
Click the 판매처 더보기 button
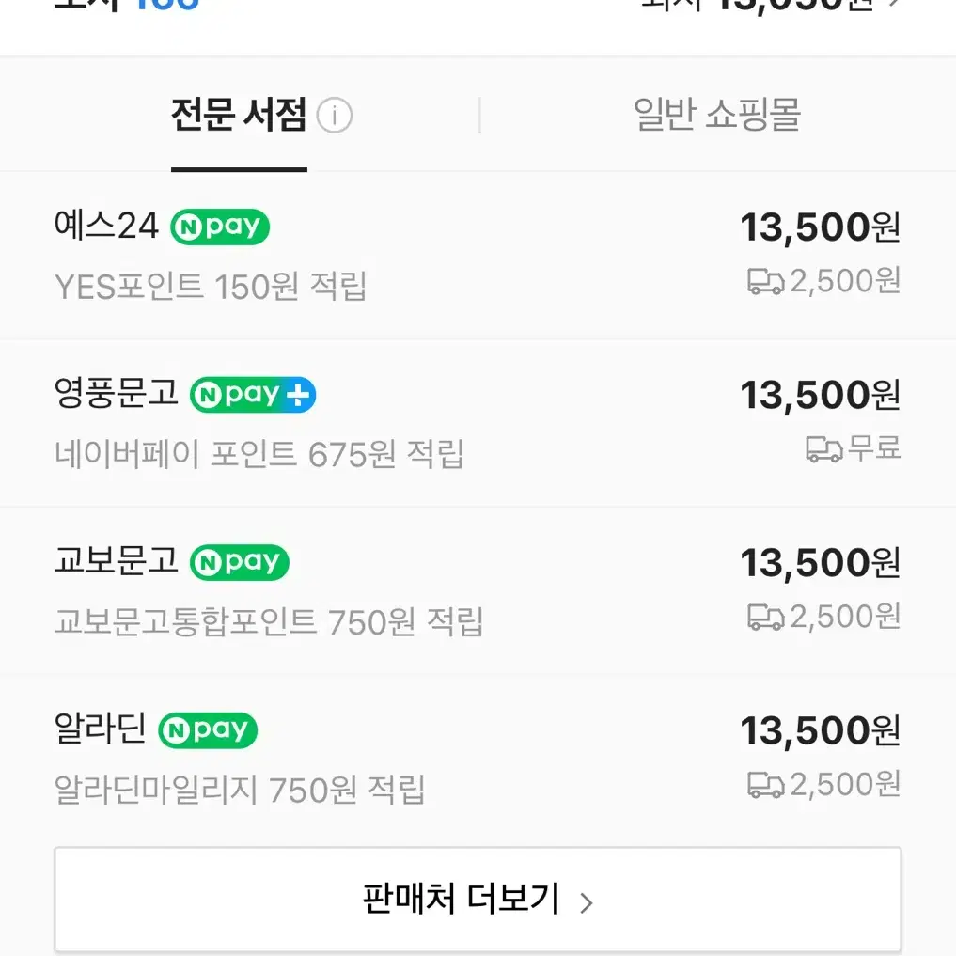478,900
